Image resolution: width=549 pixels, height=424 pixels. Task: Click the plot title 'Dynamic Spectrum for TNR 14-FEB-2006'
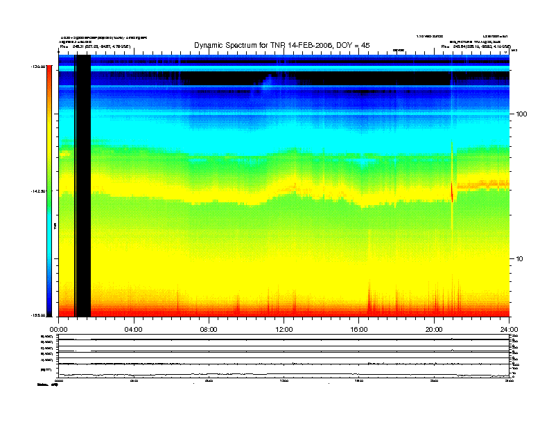point(263,46)
